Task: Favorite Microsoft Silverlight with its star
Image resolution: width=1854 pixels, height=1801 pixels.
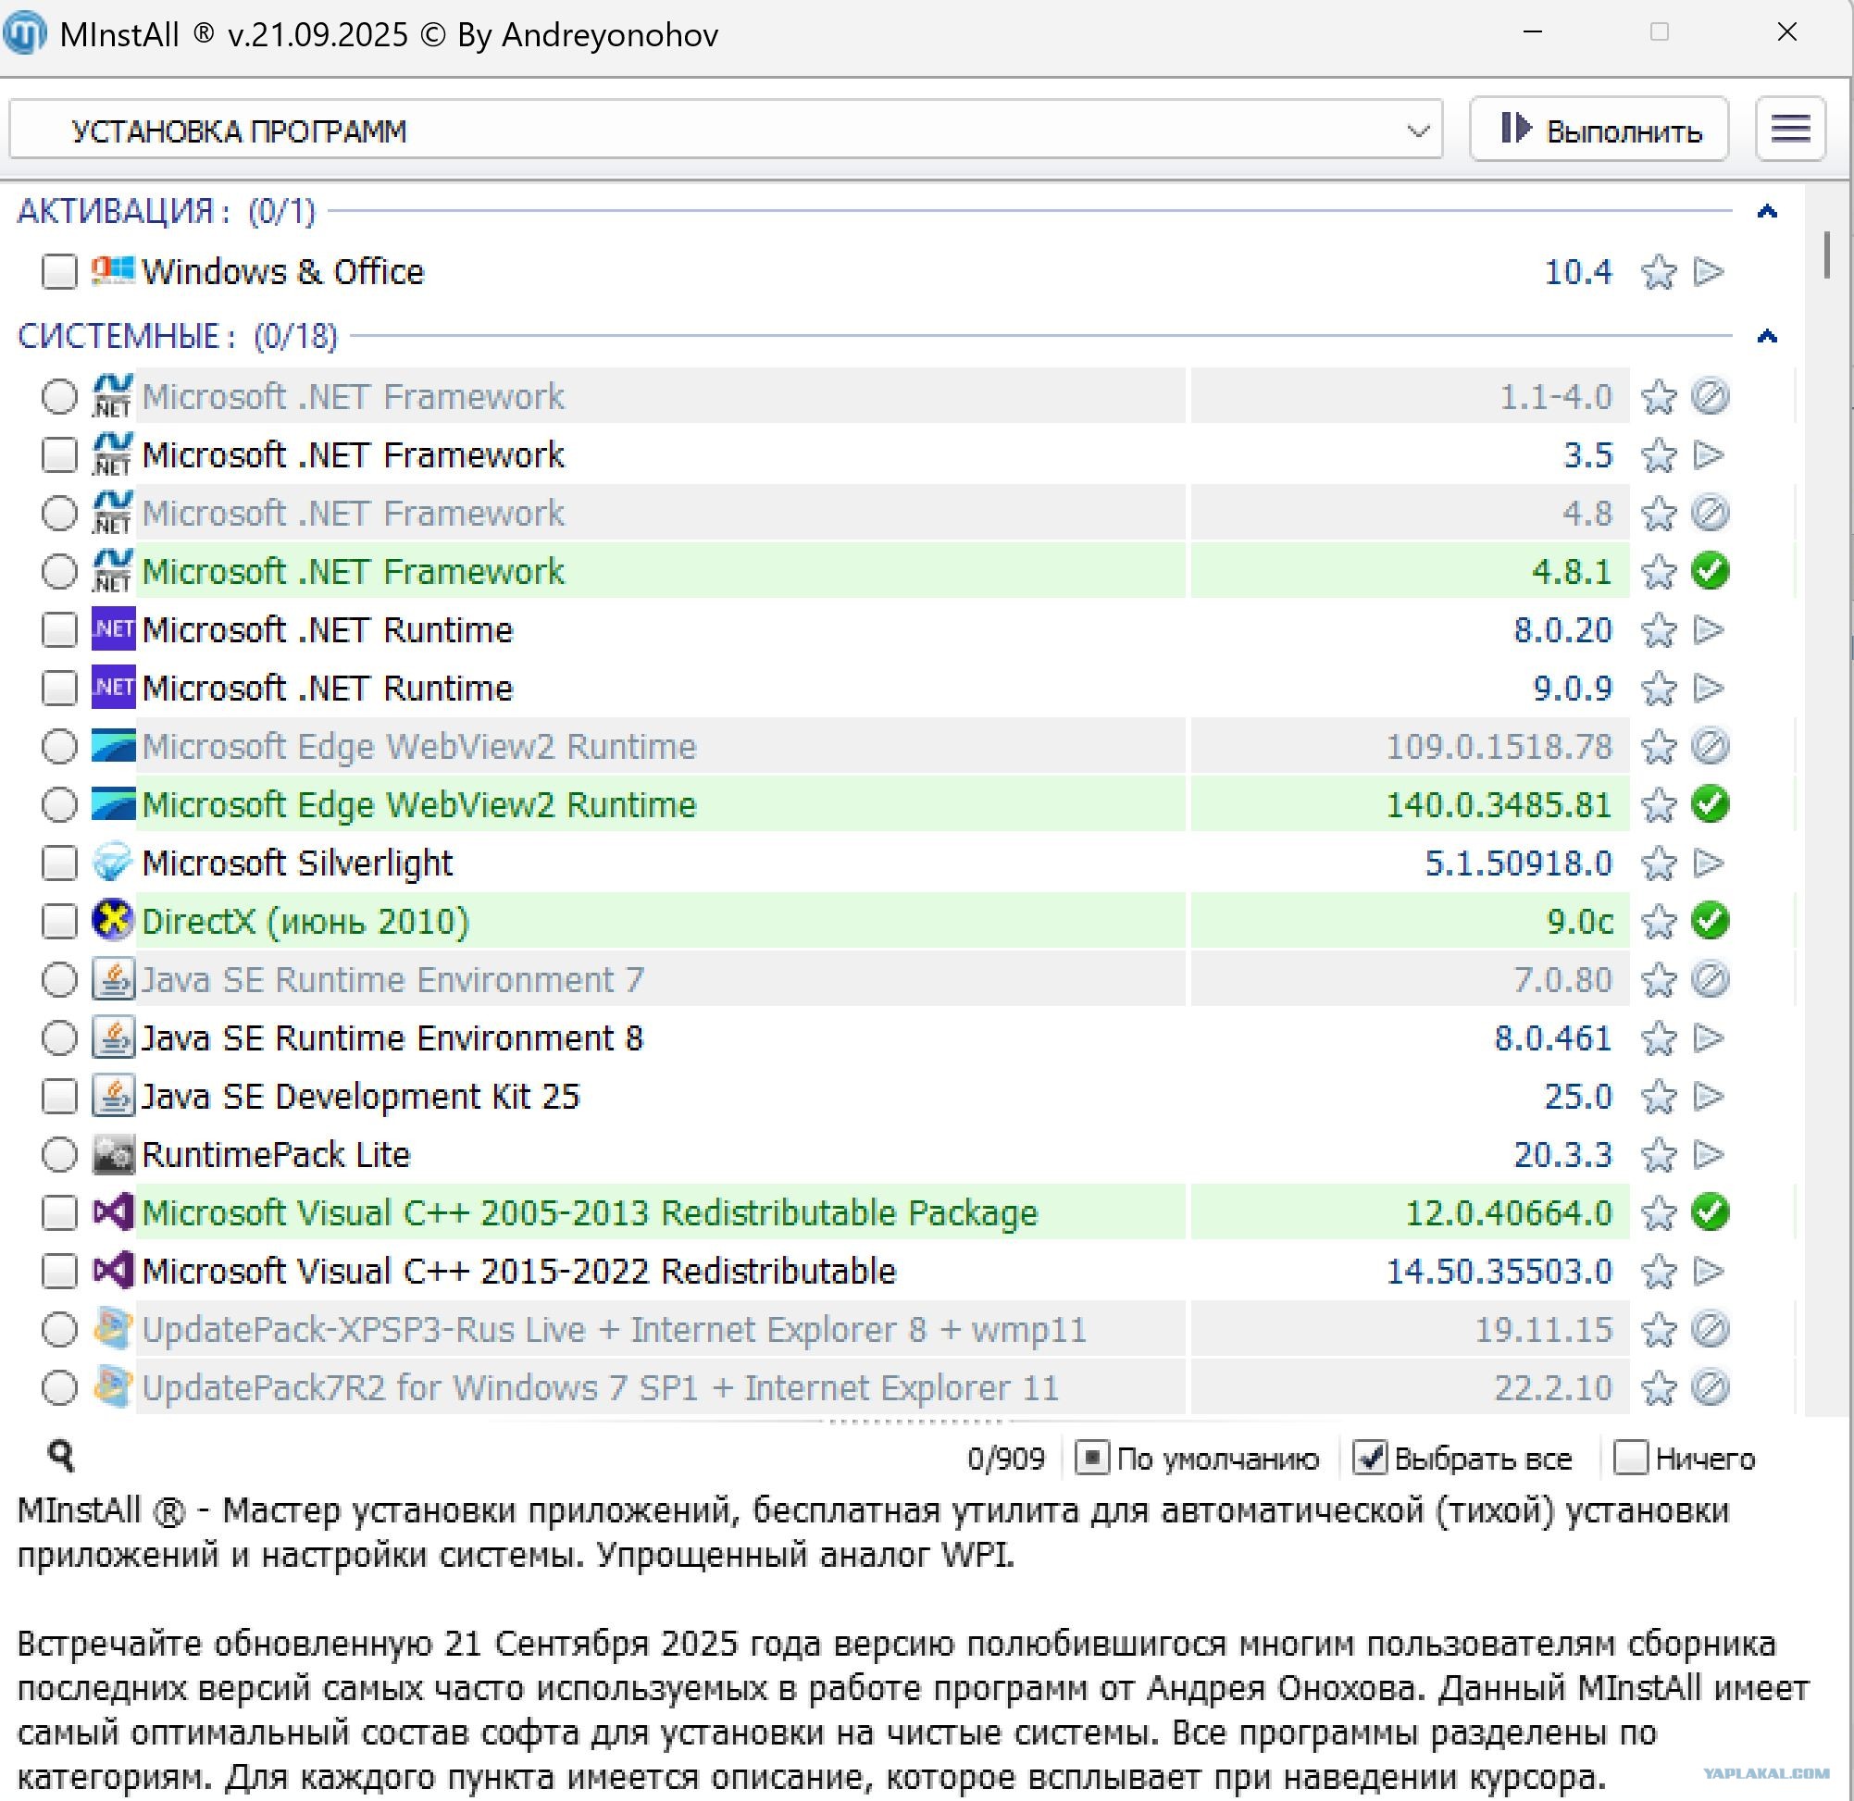Action: pyautogui.click(x=1658, y=863)
